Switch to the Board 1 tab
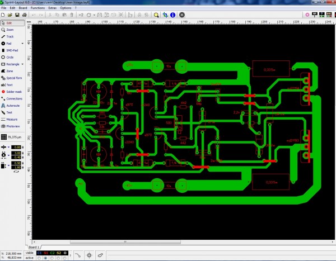The width and height of the screenshot is (336, 261). click(x=35, y=246)
